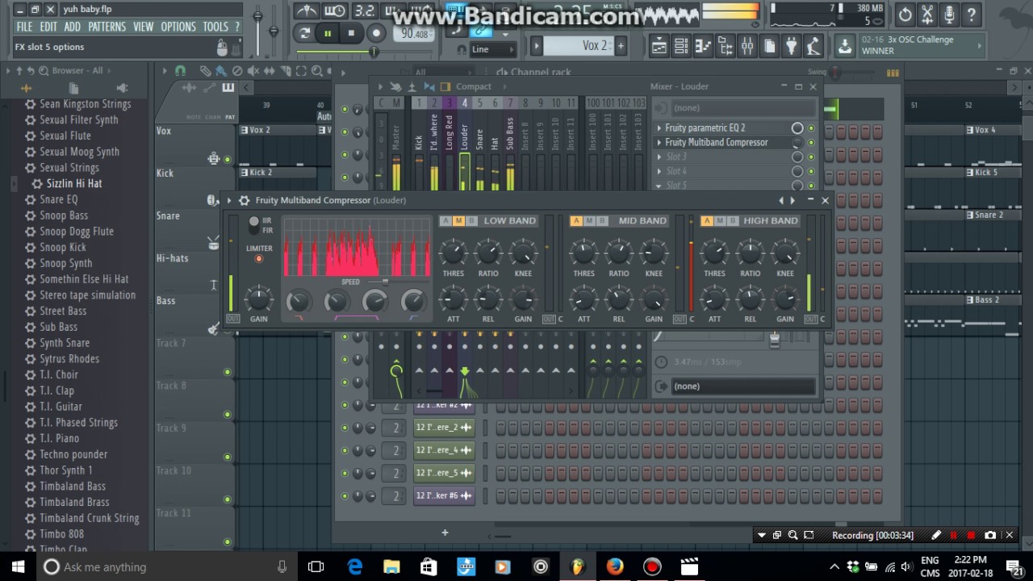Open Fruity Multiband Compressor plugin menu arrow
Screen dimensions: 1033x581
[x=230, y=200]
